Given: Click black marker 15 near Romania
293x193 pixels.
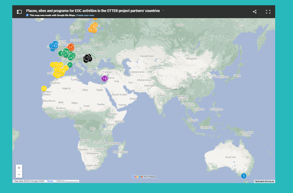Looking at the screenshot, I should pyautogui.click(x=87, y=58).
